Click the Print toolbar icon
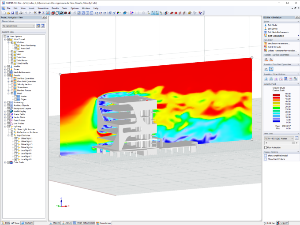This screenshot has height=225, width=300. [21, 13]
